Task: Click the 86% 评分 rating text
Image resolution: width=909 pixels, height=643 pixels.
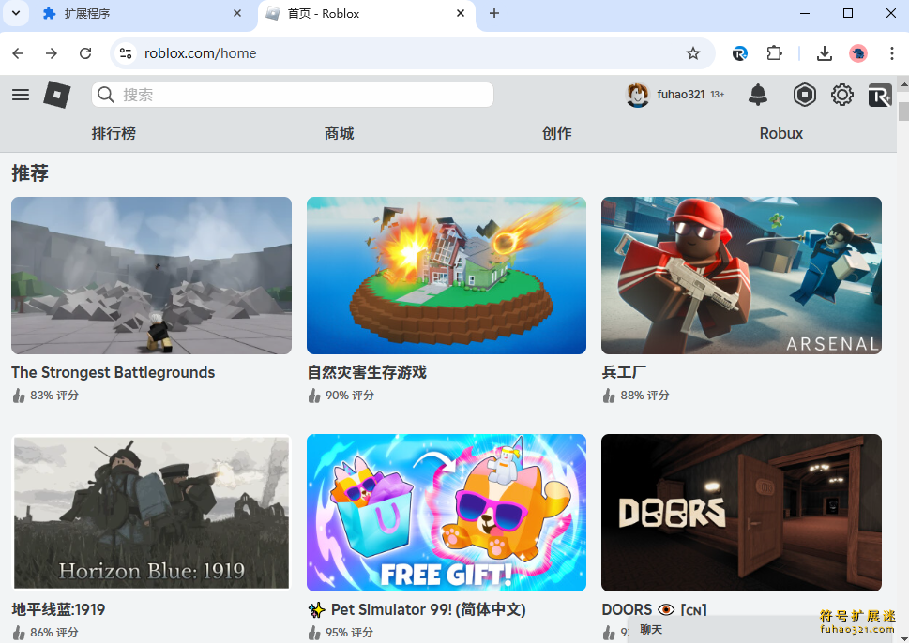Action: 53,633
